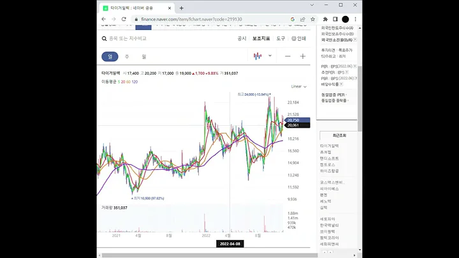Click the 거래량 351,037 volume label
The height and width of the screenshot is (258, 459).
(x=115, y=208)
